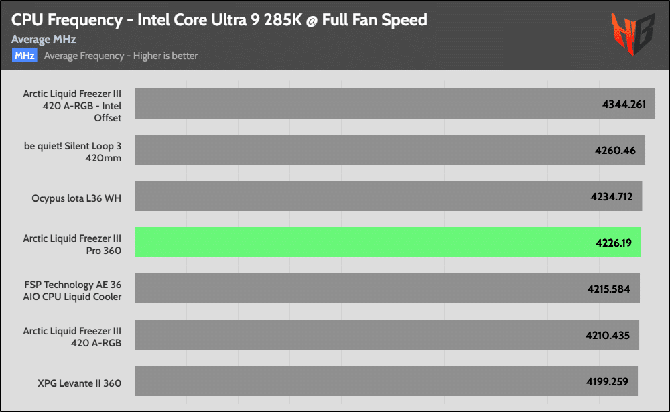670x412 pixels.
Task: Select the FSP Technology AE 36 label
Action: point(72,291)
